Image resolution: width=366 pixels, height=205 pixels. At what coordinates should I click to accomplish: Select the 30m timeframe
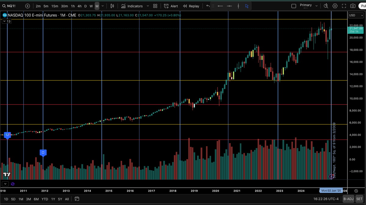[64, 6]
